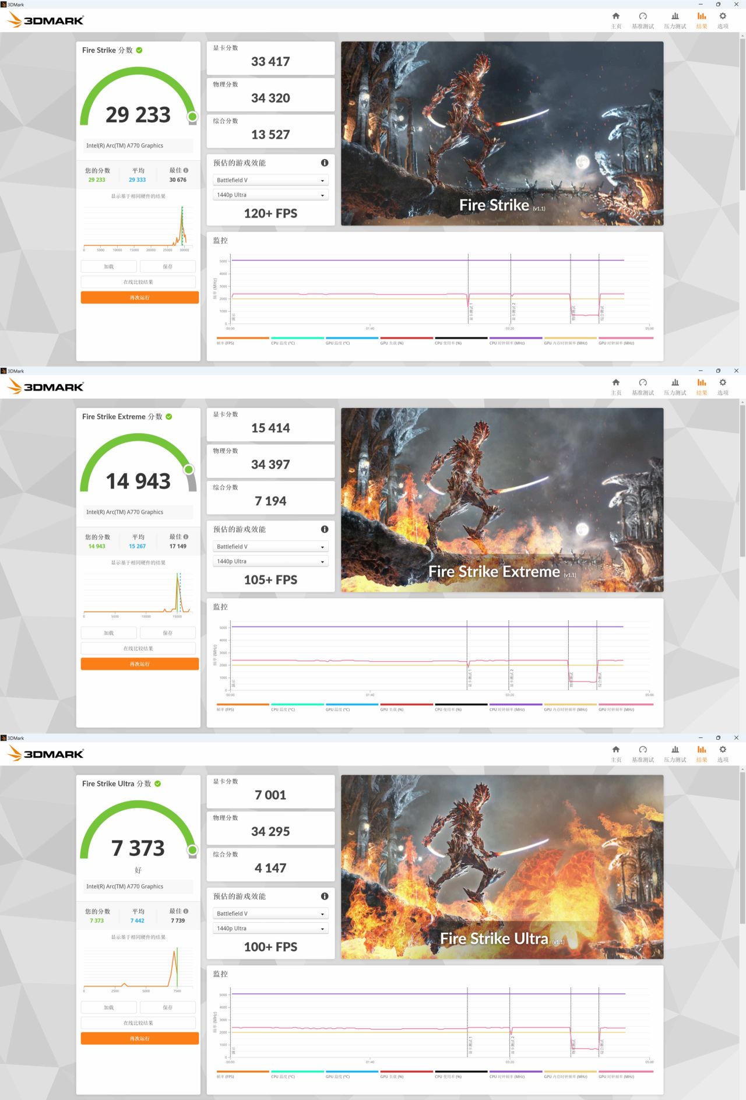Viewport: 746px width, 1100px height.
Task: Click vertical scrollbar in Fire Strike window
Action: click(x=743, y=114)
